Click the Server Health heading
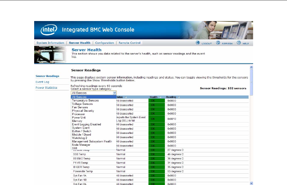The image size is (287, 185). click(x=86, y=50)
